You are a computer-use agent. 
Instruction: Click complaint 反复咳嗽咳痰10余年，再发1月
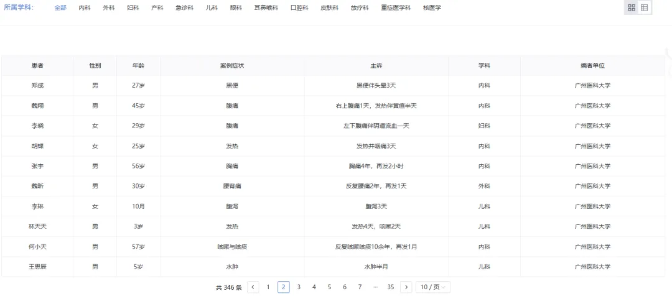click(x=376, y=247)
